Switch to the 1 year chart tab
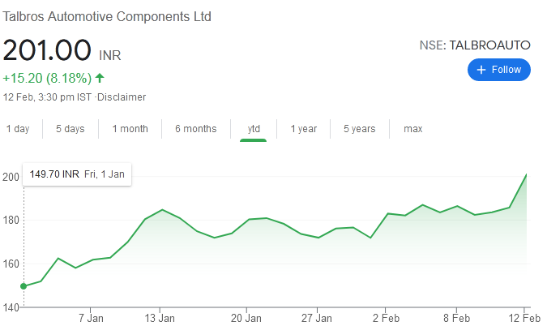This screenshot has width=547, height=326. click(x=303, y=129)
